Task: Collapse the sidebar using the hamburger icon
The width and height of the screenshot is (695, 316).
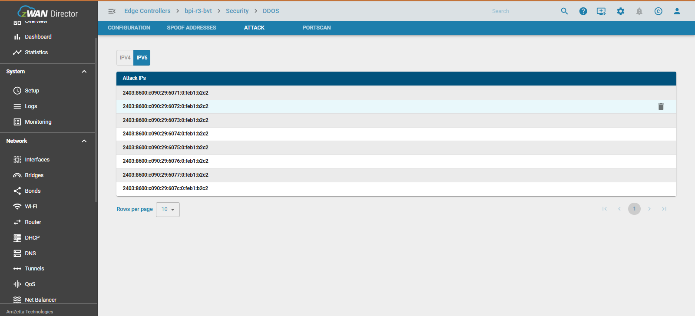Action: pyautogui.click(x=112, y=11)
